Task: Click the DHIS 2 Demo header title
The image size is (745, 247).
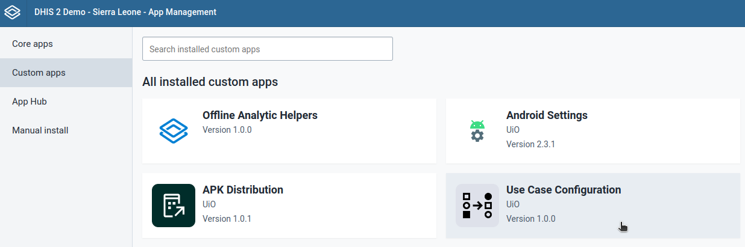Action: (125, 12)
